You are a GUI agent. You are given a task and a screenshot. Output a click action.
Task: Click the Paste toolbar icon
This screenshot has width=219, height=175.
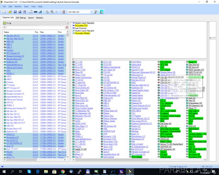pos(52,12)
